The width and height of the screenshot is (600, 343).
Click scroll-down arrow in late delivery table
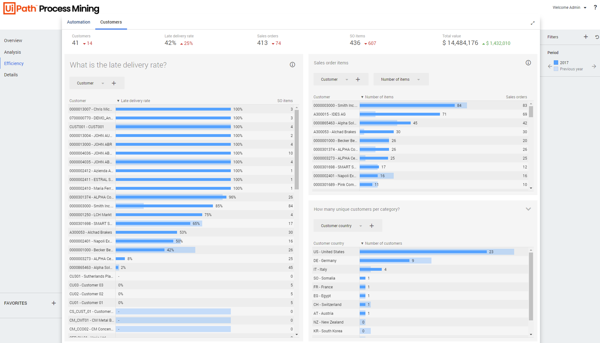(297, 335)
